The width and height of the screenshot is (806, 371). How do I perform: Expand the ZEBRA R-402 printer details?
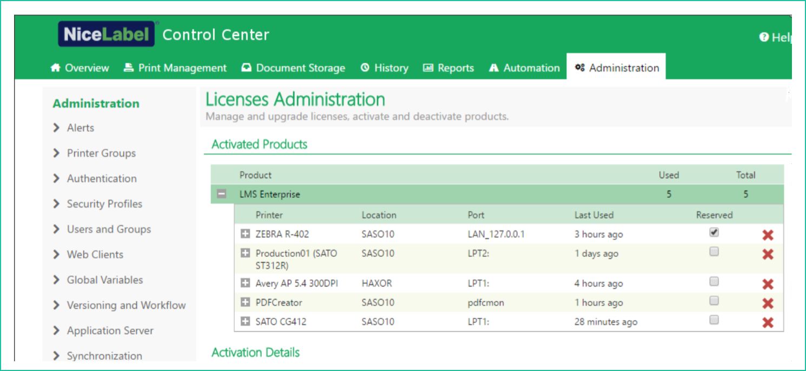coord(245,234)
